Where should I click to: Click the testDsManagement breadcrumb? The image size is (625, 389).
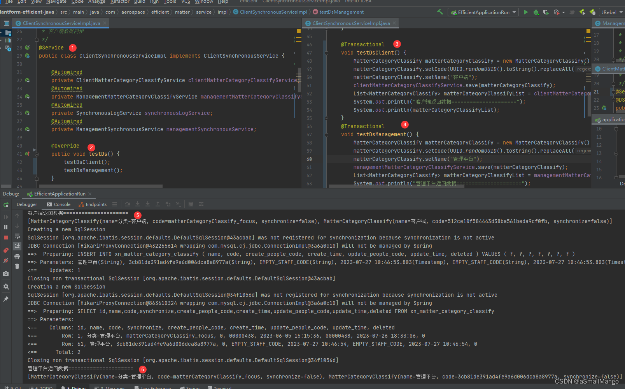(338, 12)
